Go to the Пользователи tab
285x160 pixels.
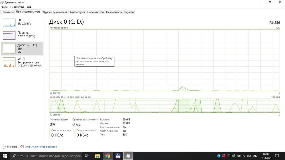pos(95,12)
